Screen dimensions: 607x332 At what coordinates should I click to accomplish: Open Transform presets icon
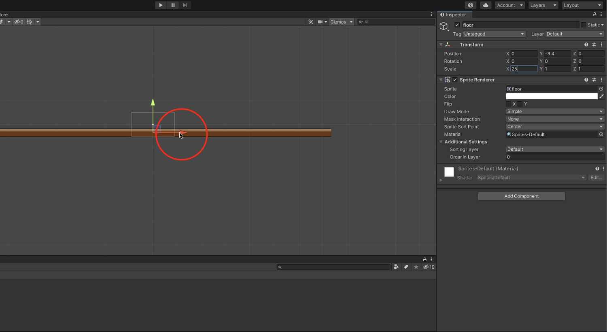pyautogui.click(x=594, y=45)
